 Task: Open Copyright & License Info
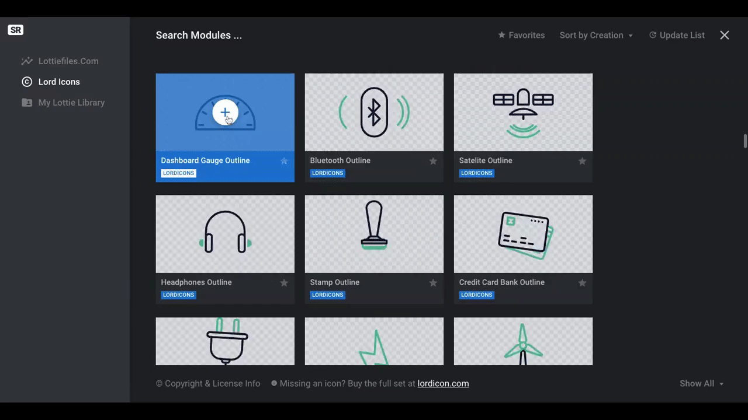point(208,383)
